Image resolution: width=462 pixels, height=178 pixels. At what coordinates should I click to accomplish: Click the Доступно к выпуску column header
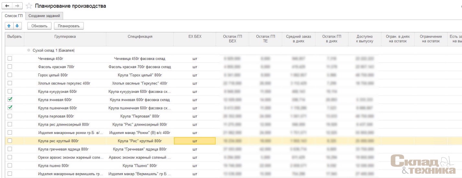coord(365,39)
